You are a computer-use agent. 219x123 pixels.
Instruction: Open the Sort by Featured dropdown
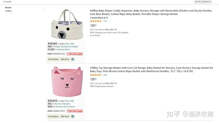coord(203,2)
